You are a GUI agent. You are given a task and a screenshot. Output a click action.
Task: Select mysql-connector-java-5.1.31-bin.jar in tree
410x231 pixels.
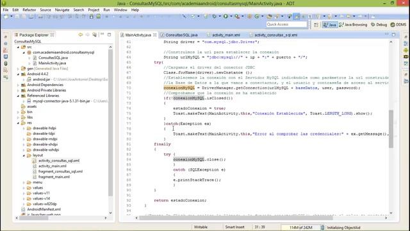coord(61,101)
